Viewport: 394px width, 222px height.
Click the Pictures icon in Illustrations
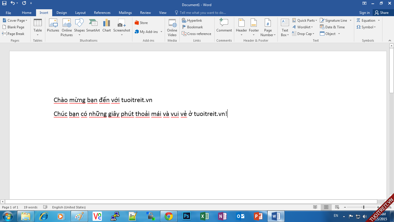53,25
